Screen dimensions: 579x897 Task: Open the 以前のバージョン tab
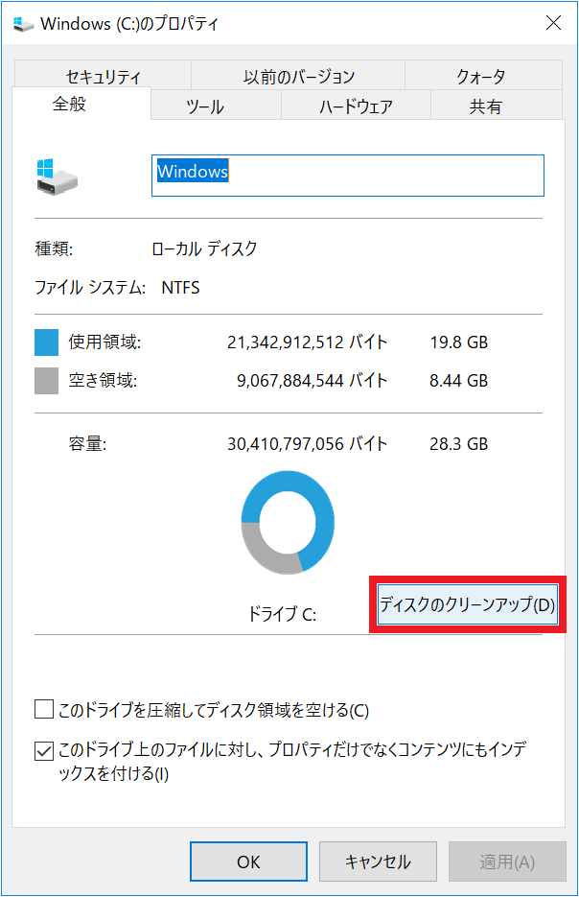(x=298, y=76)
